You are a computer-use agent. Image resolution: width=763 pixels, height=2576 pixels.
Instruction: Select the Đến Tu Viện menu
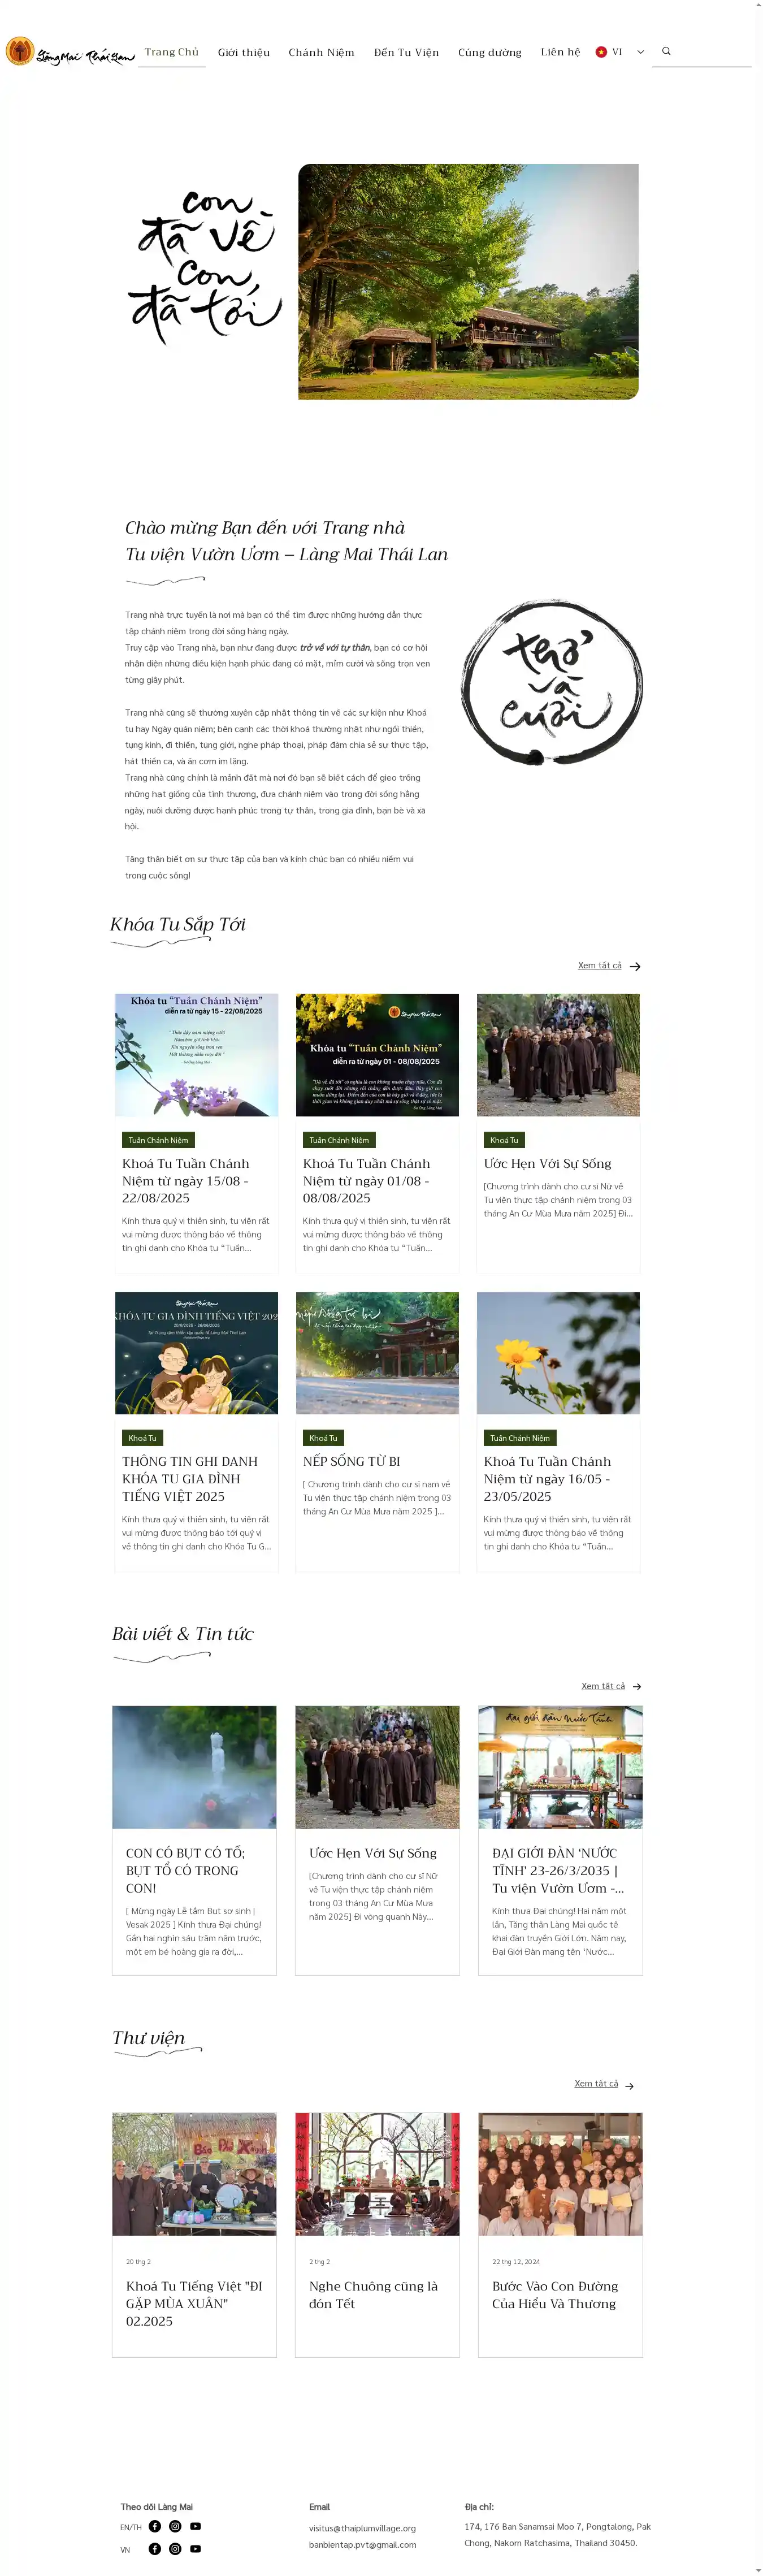point(406,52)
